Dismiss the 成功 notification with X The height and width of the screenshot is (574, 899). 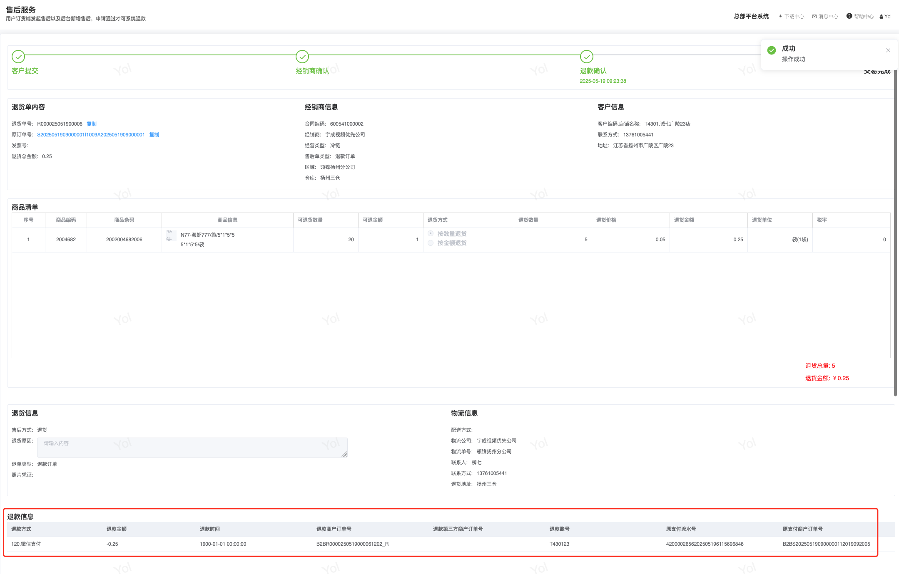pos(888,50)
